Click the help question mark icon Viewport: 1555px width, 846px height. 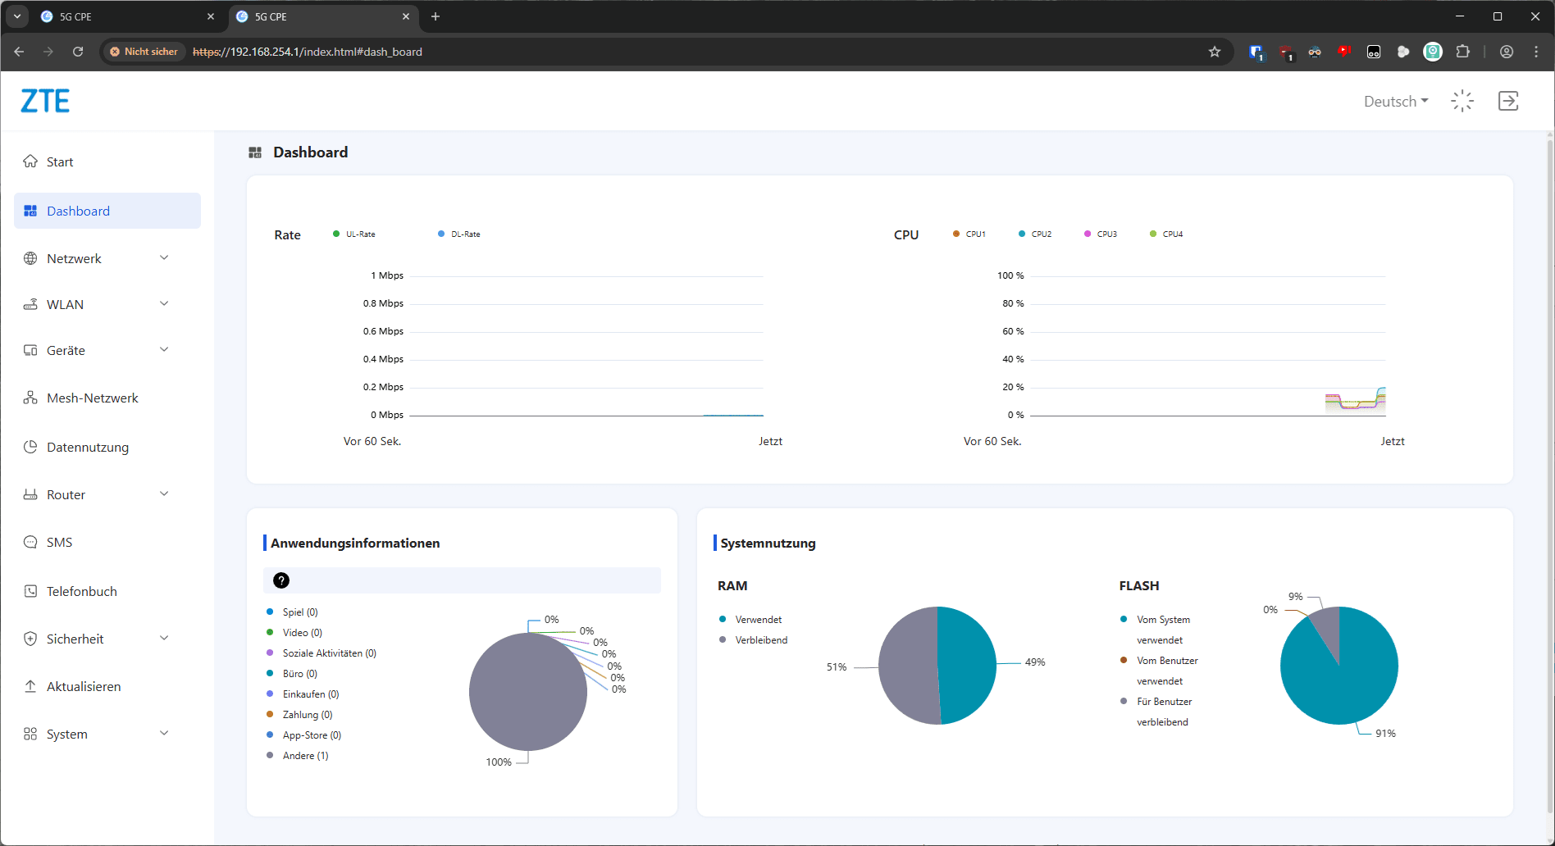coord(281,580)
